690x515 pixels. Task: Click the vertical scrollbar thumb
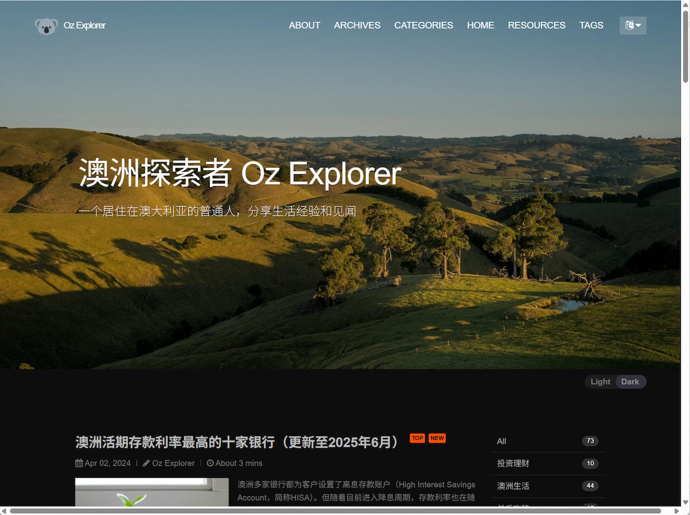click(x=685, y=46)
